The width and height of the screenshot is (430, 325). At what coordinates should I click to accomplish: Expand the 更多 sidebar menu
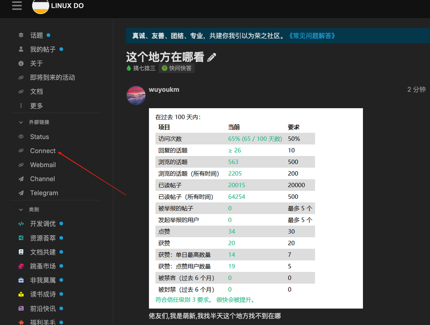(x=36, y=106)
